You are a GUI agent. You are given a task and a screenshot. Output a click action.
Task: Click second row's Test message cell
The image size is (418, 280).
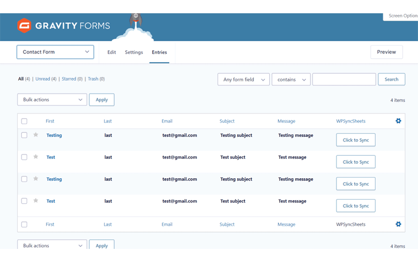[x=292, y=157]
